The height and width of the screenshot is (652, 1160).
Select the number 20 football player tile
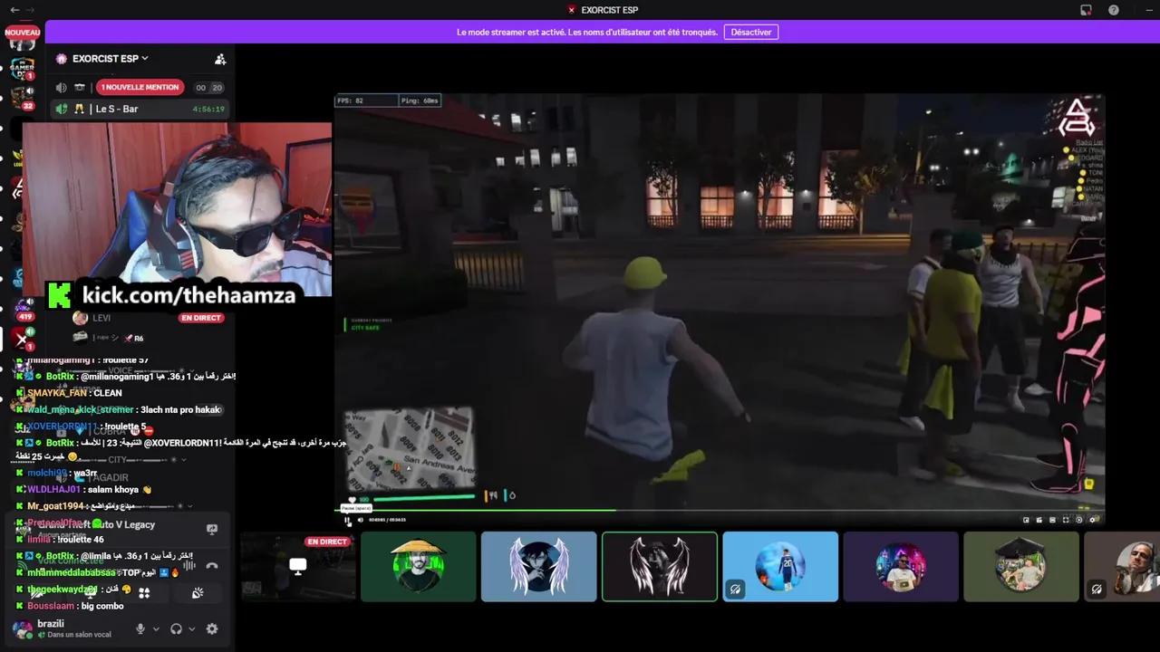point(780,566)
